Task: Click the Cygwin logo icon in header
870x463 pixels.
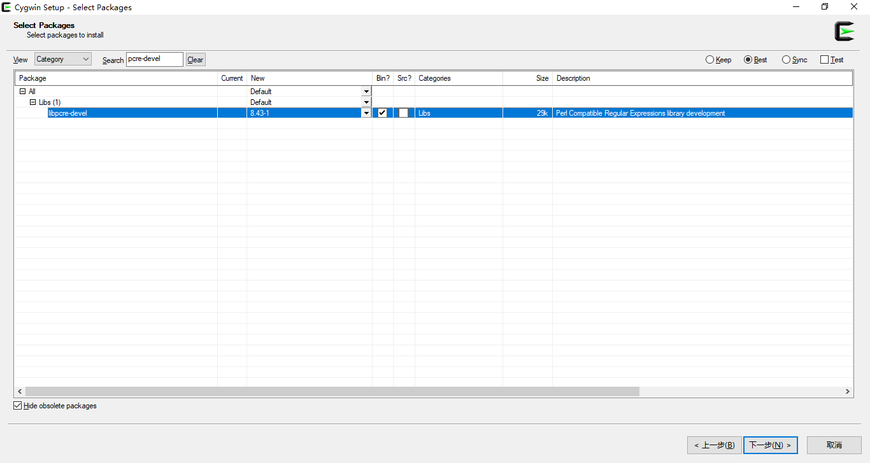Action: point(845,31)
